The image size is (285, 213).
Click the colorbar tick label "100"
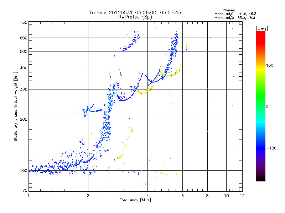coord(270,65)
